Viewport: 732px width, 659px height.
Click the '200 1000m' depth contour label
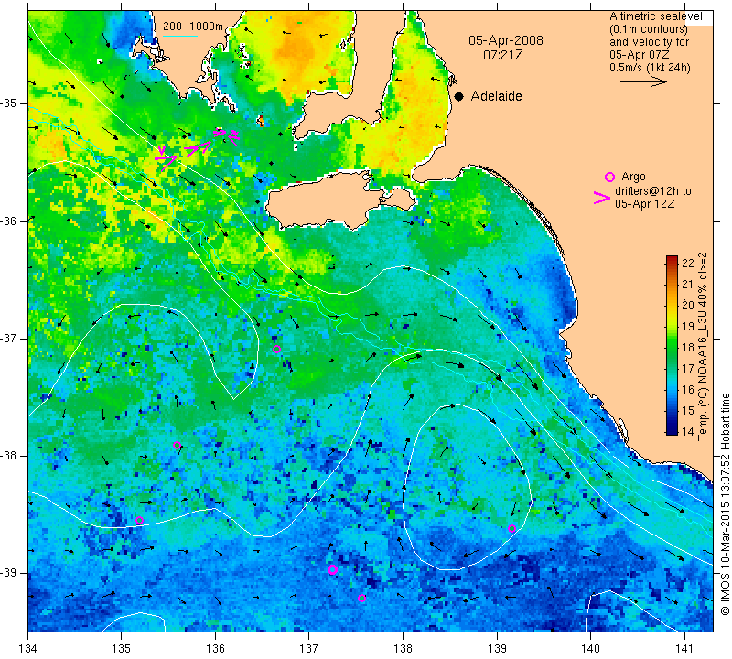tap(193, 27)
